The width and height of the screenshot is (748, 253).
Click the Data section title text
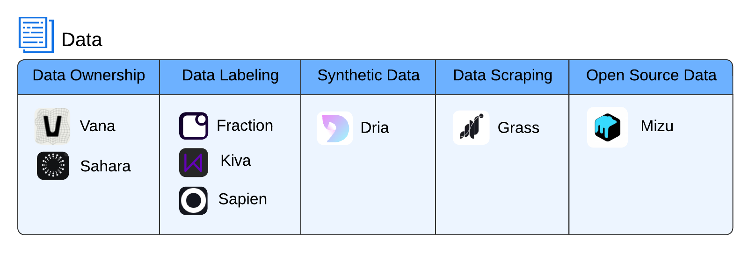click(82, 40)
